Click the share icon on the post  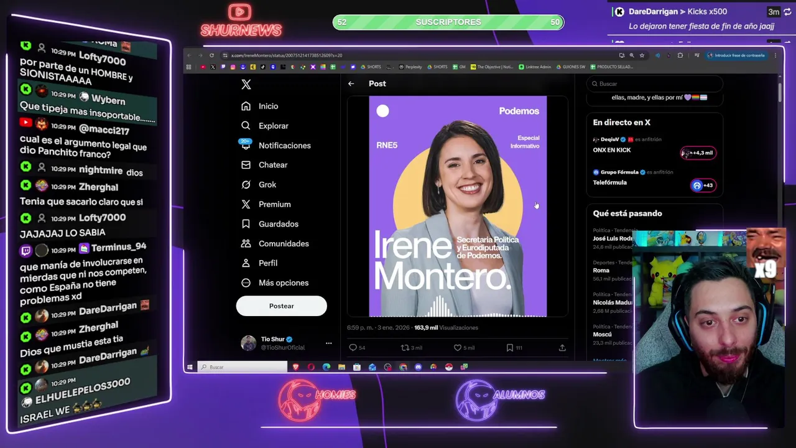pos(562,348)
